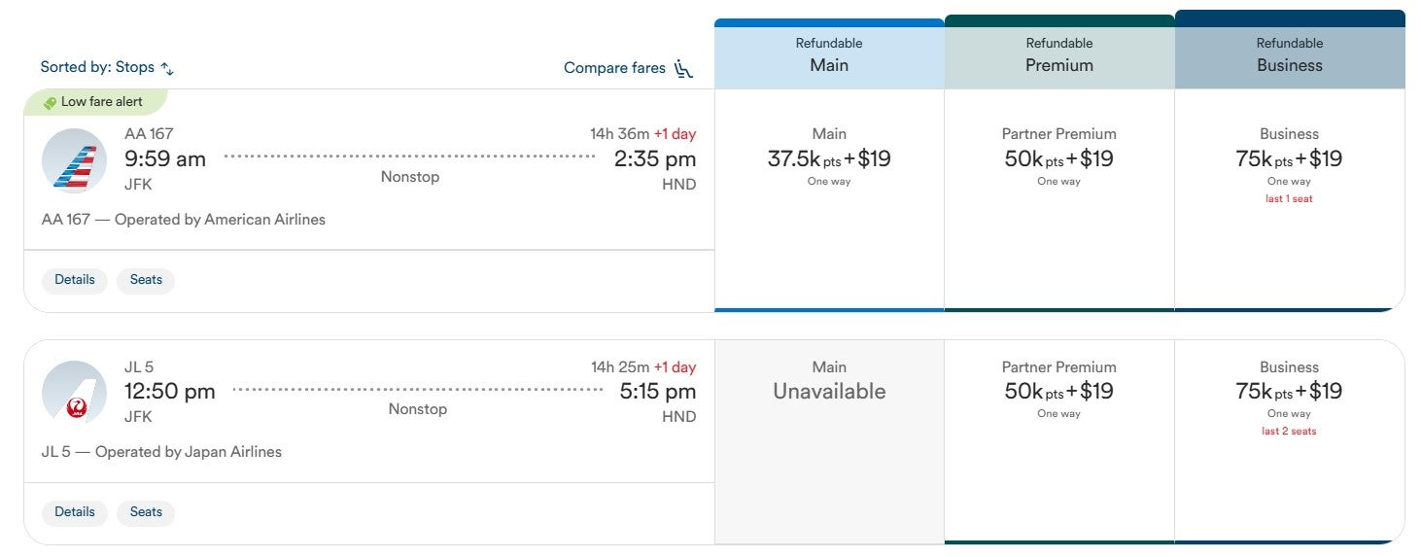
Task: Choose AA 167 Main fare 37.5k points
Action: coord(829,159)
